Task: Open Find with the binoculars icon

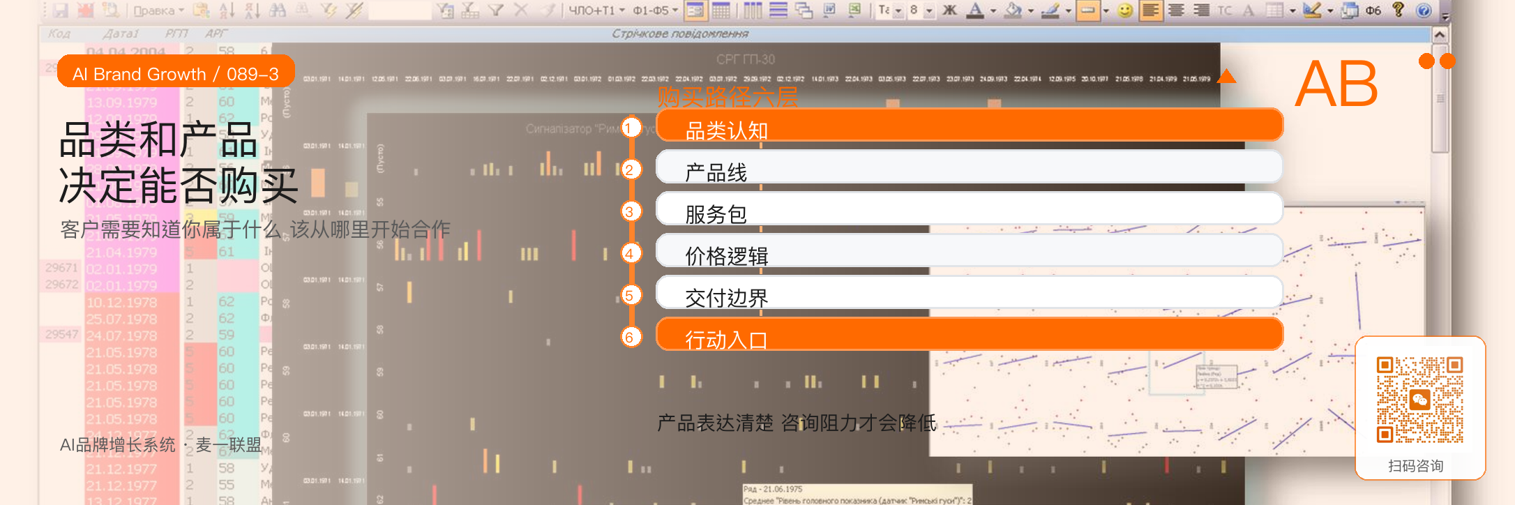Action: [277, 10]
